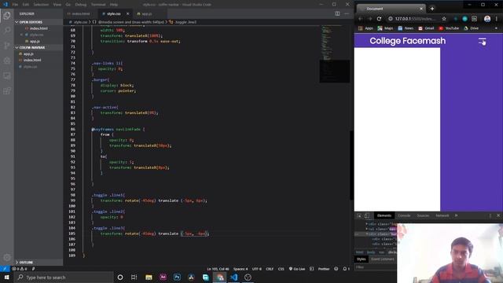
Task: Open the View menu
Action: click(x=57, y=5)
